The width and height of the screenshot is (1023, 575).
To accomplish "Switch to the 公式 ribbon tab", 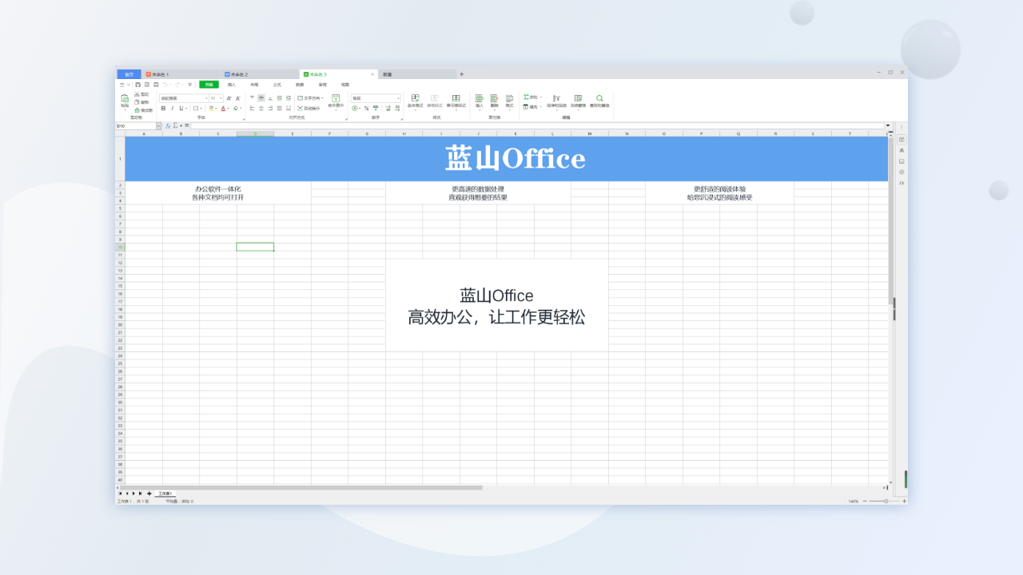I will 277,85.
